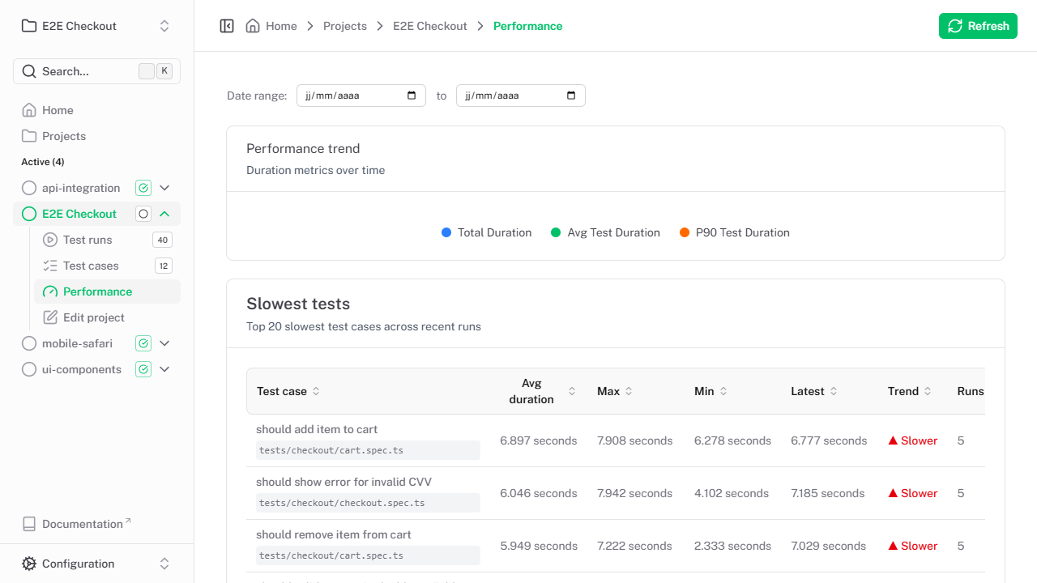
Task: Click the Projects folder icon in sidebar
Action: coord(29,136)
